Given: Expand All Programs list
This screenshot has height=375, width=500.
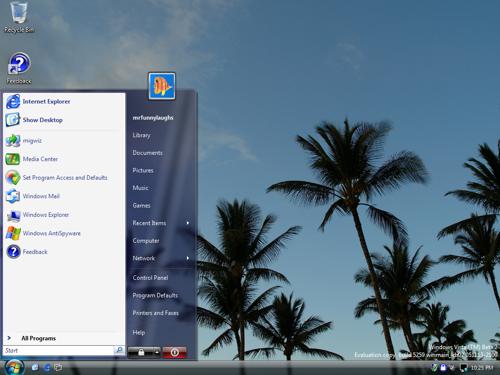Looking at the screenshot, I should point(38,338).
